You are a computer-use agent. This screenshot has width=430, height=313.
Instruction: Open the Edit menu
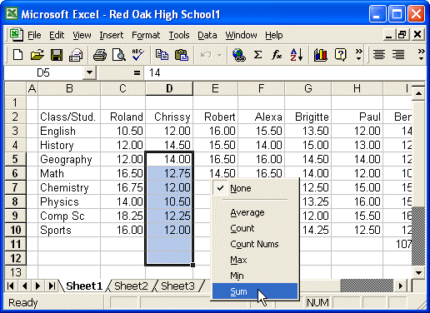point(57,35)
